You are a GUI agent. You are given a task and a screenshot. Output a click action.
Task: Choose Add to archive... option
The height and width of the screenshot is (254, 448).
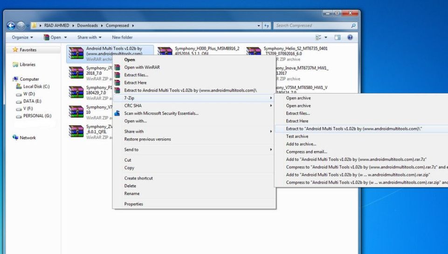(x=361, y=145)
